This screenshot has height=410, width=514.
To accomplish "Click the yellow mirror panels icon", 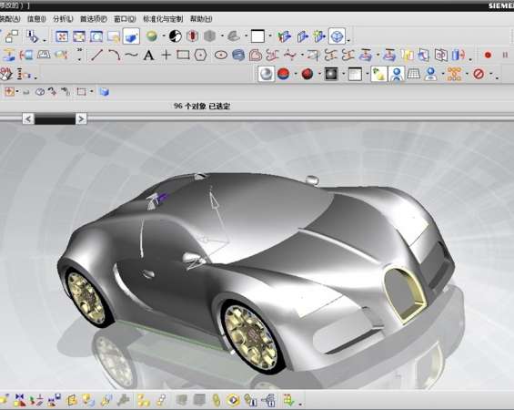I will coord(407,56).
